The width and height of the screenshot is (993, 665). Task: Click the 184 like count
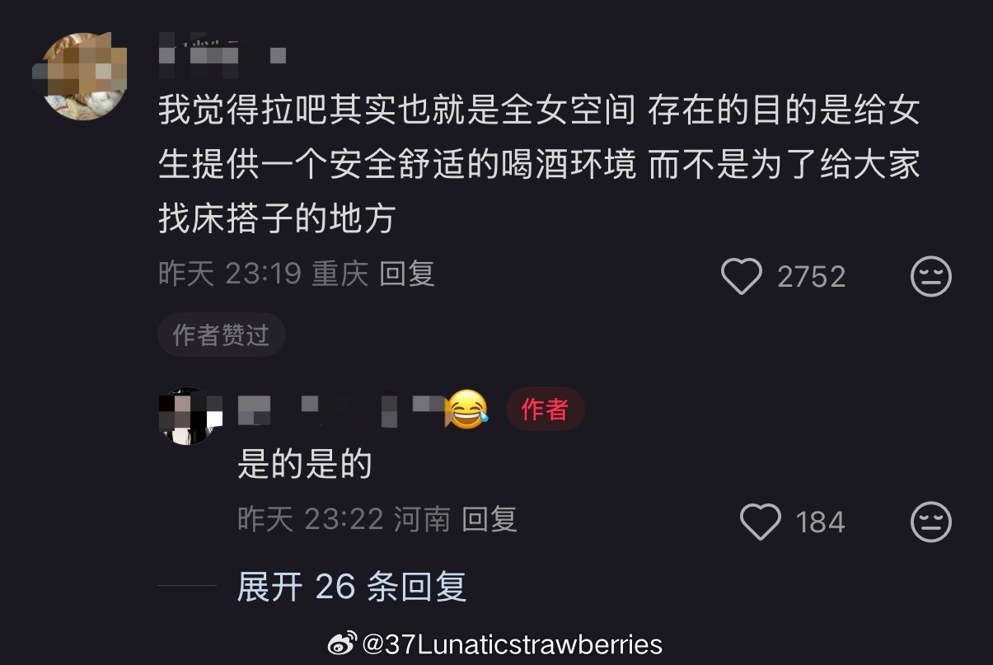[821, 522]
